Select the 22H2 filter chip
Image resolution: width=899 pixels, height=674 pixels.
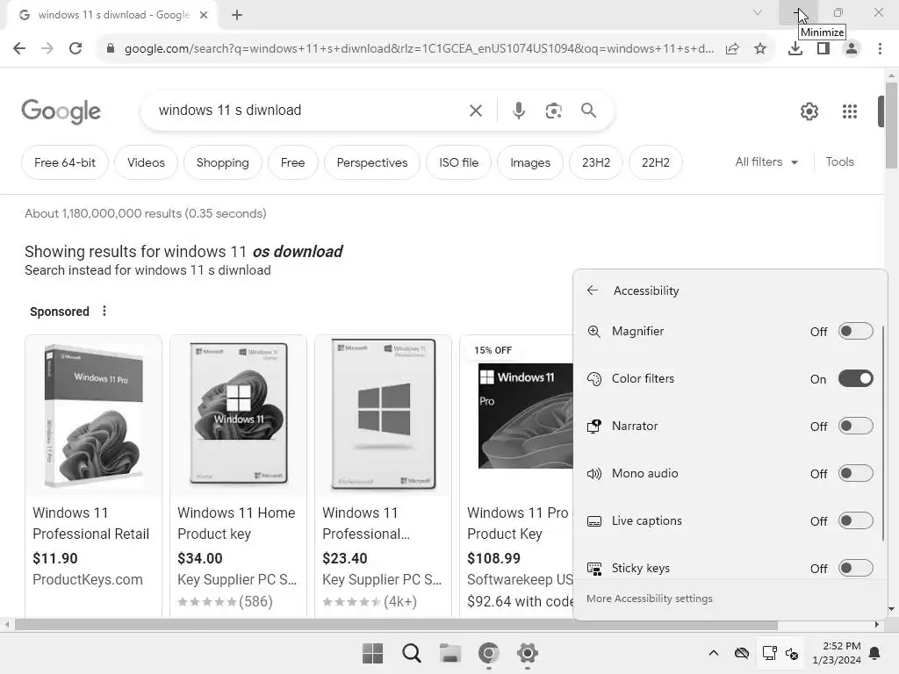coord(655,162)
